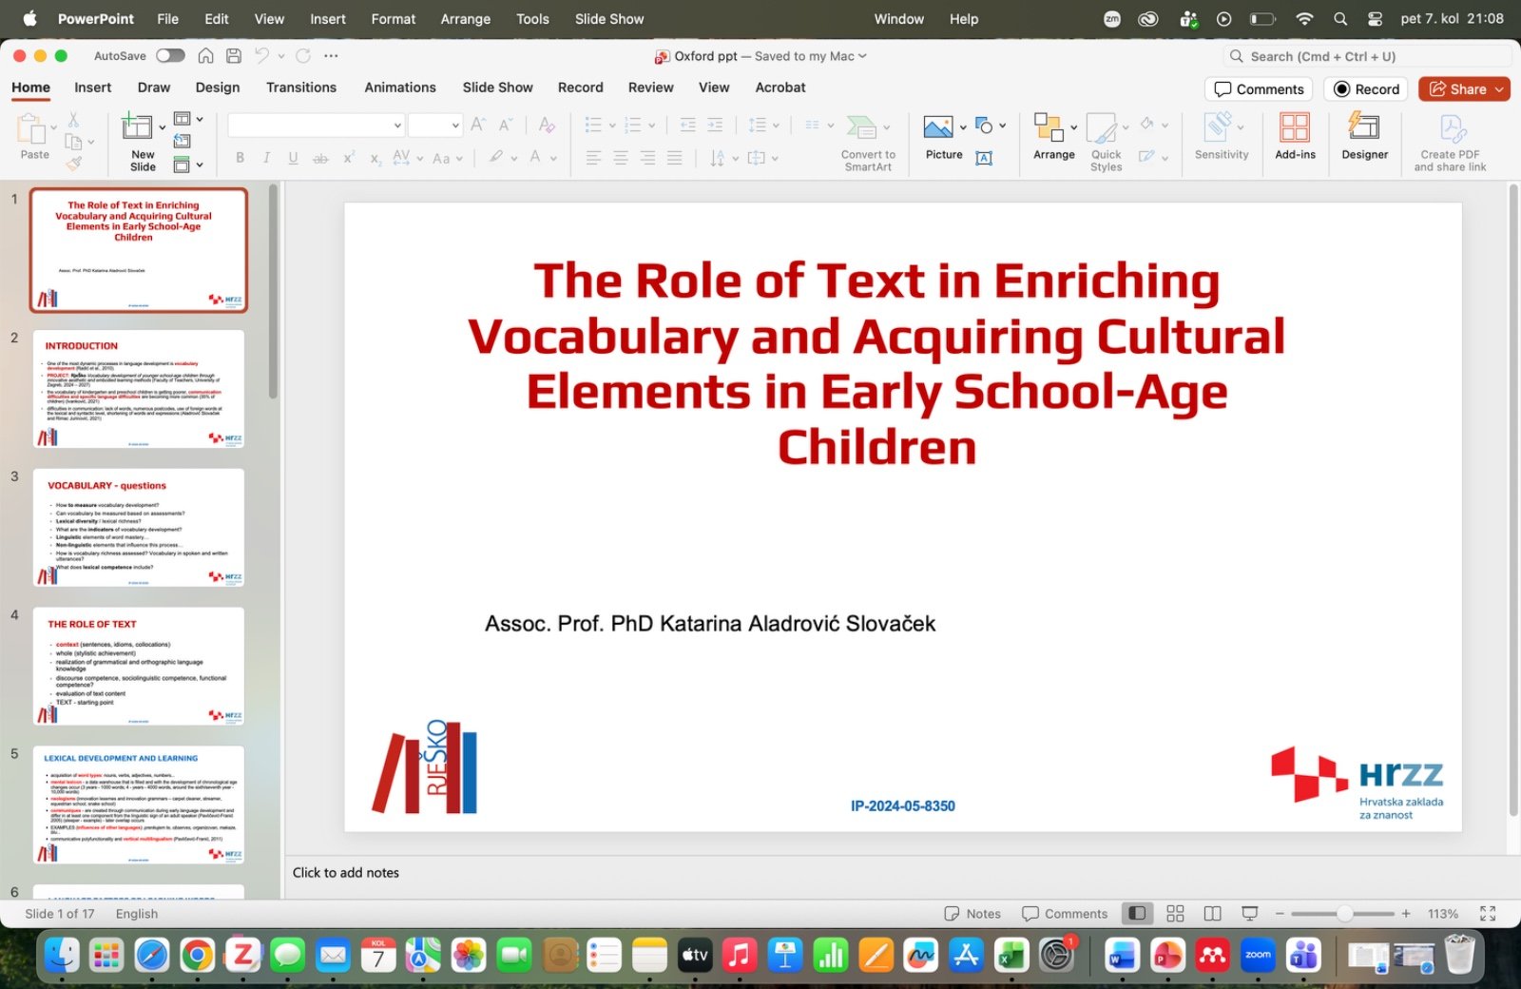1521x989 pixels.
Task: Launch the Designer pane
Action: (x=1364, y=136)
